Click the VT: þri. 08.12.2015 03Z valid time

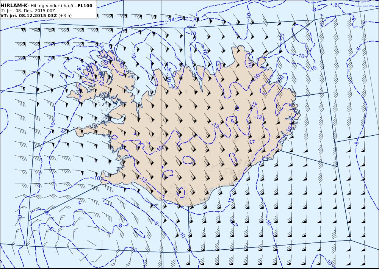click(29, 16)
